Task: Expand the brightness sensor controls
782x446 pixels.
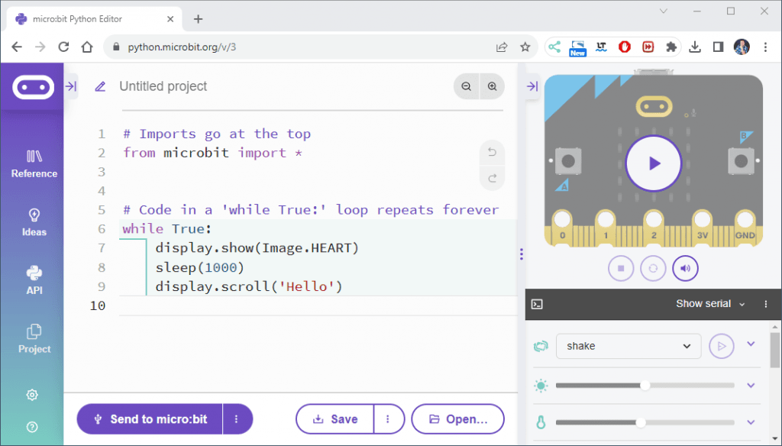Action: pyautogui.click(x=750, y=386)
